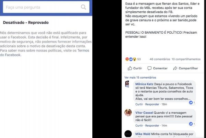Open the angry reaction emoji list
206x138 pixels.
pyautogui.click(x=127, y=59)
